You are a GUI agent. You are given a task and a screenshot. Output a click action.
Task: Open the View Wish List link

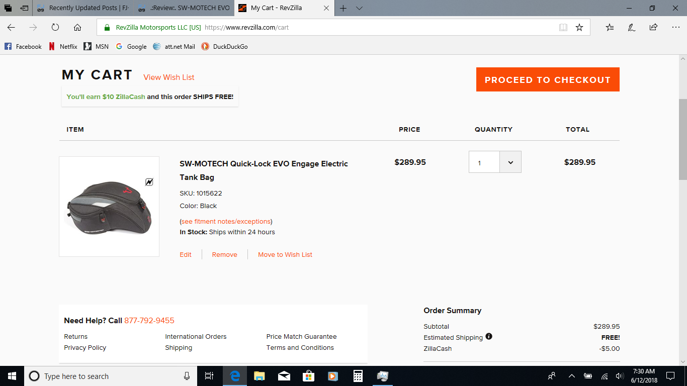click(x=169, y=77)
